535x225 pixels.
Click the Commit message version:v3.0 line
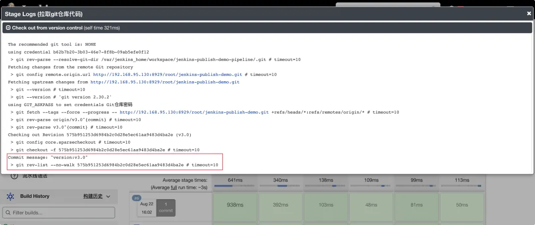[48, 157]
